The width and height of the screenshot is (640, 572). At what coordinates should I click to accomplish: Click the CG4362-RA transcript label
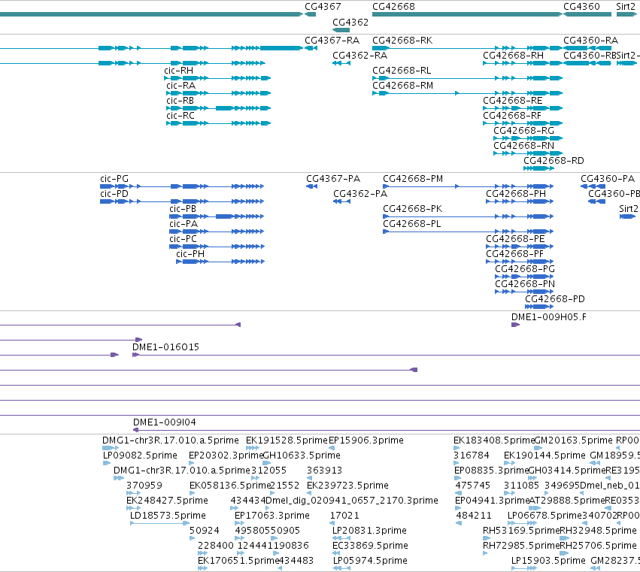[x=360, y=56]
